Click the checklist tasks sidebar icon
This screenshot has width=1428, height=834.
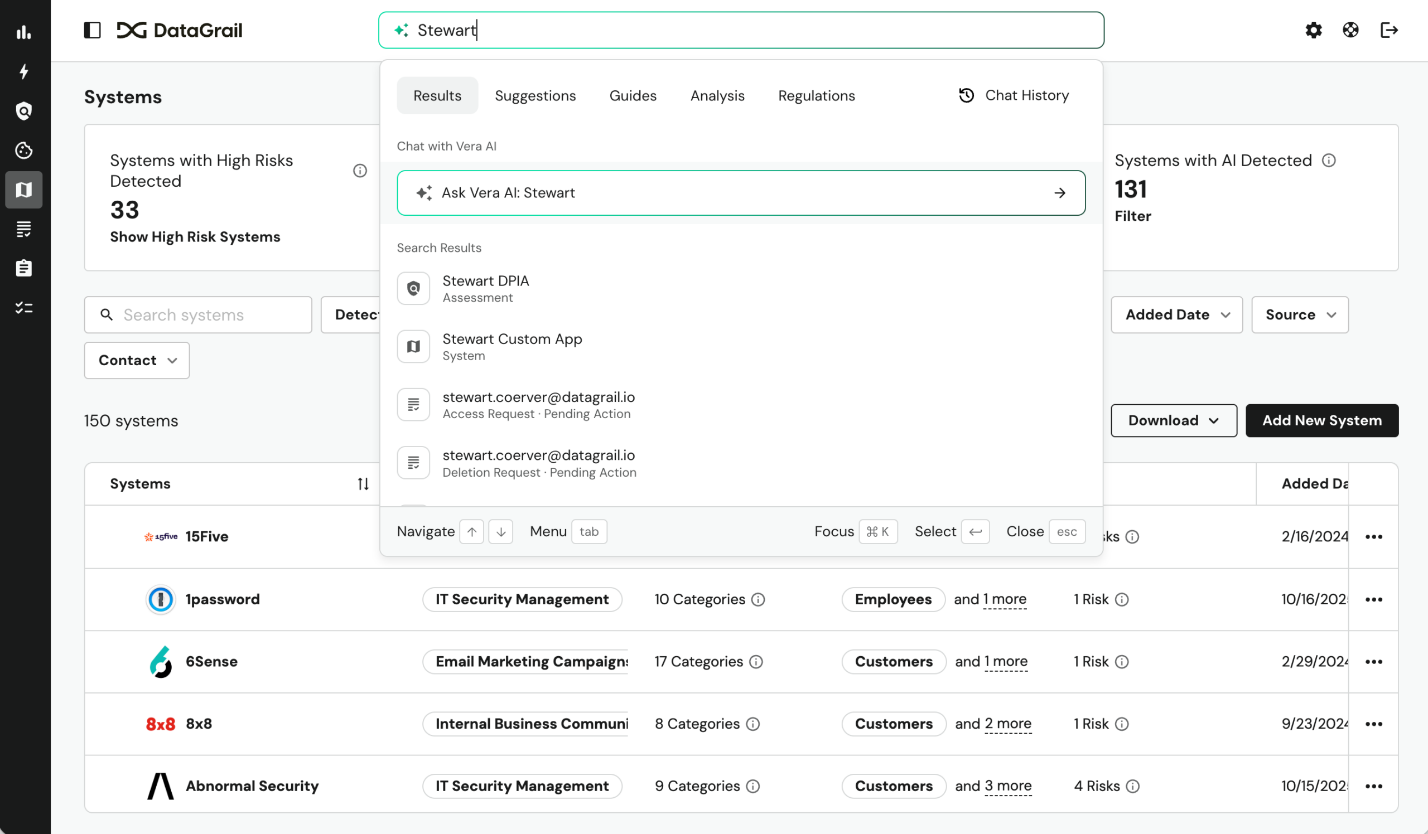[24, 307]
